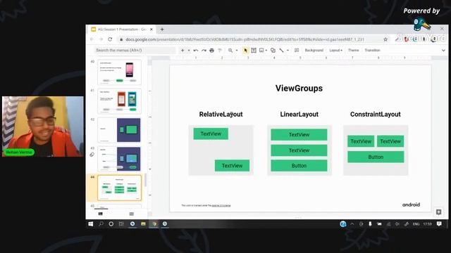Select slide 44 thumbnail
Screen dimensions: 451x253
click(x=119, y=188)
